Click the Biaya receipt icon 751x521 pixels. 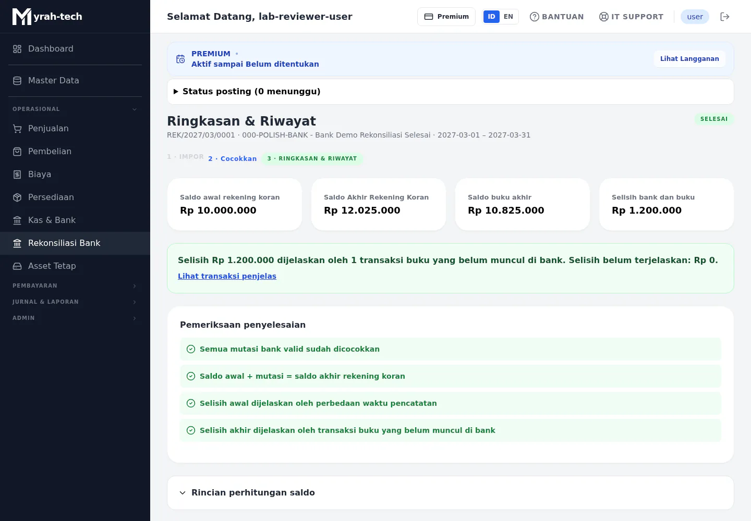coord(17,175)
